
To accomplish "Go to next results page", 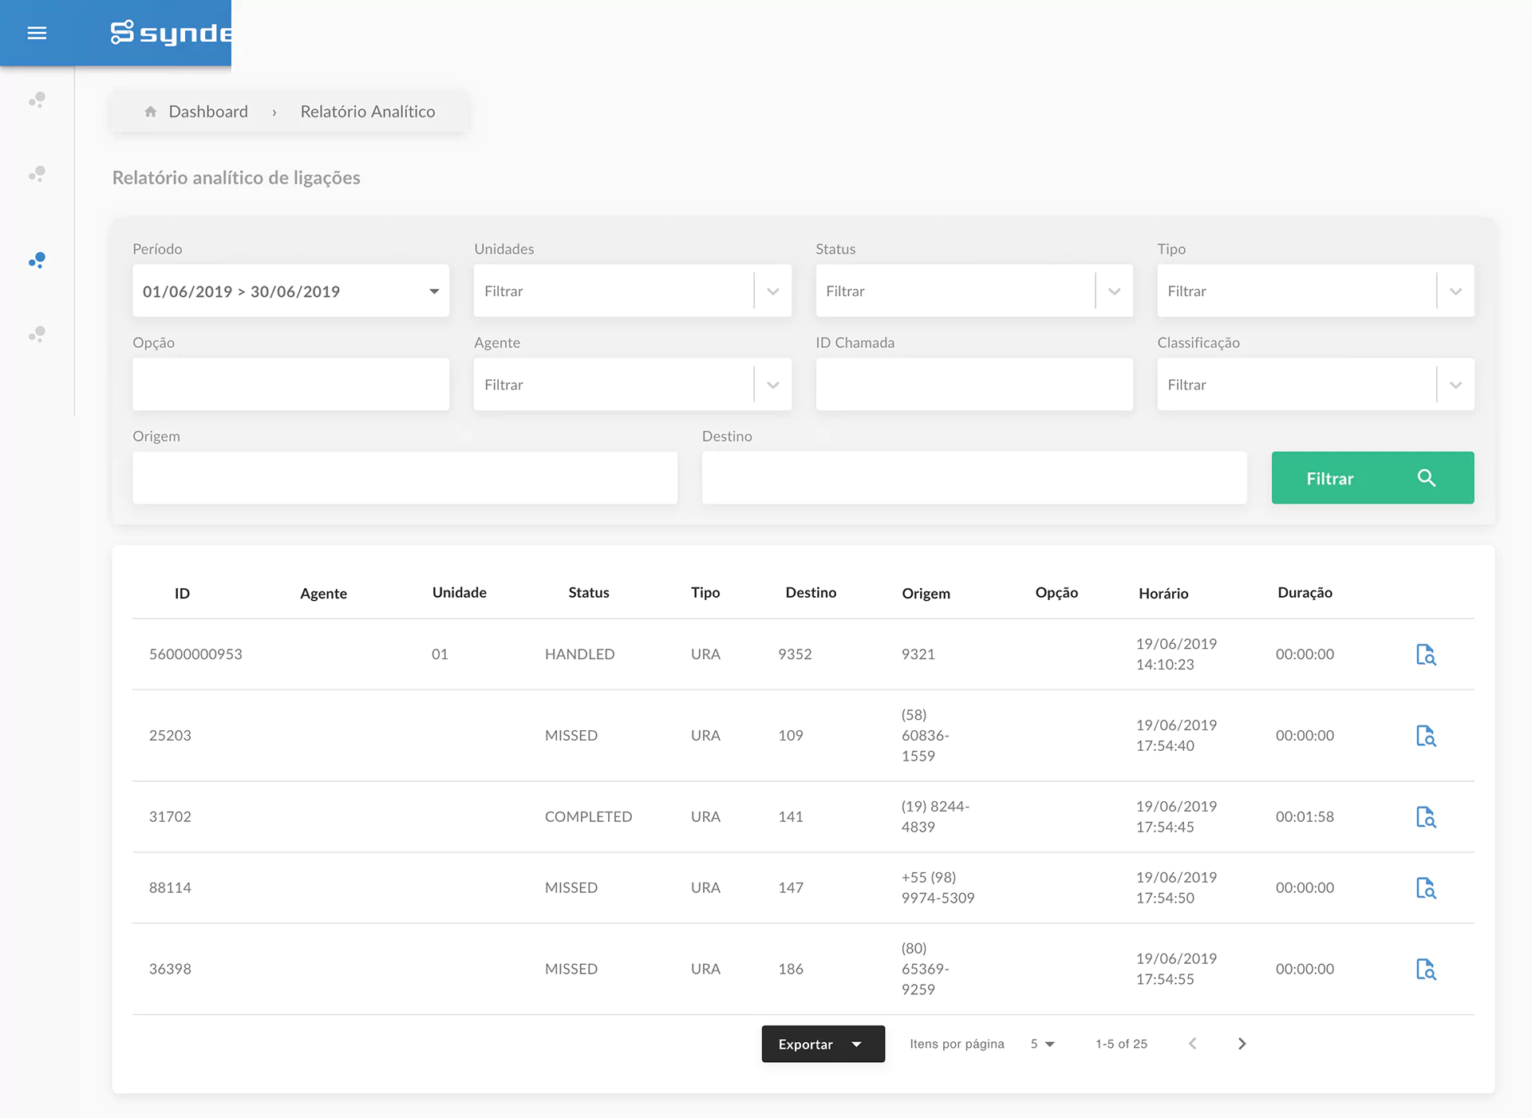I will [x=1242, y=1044].
